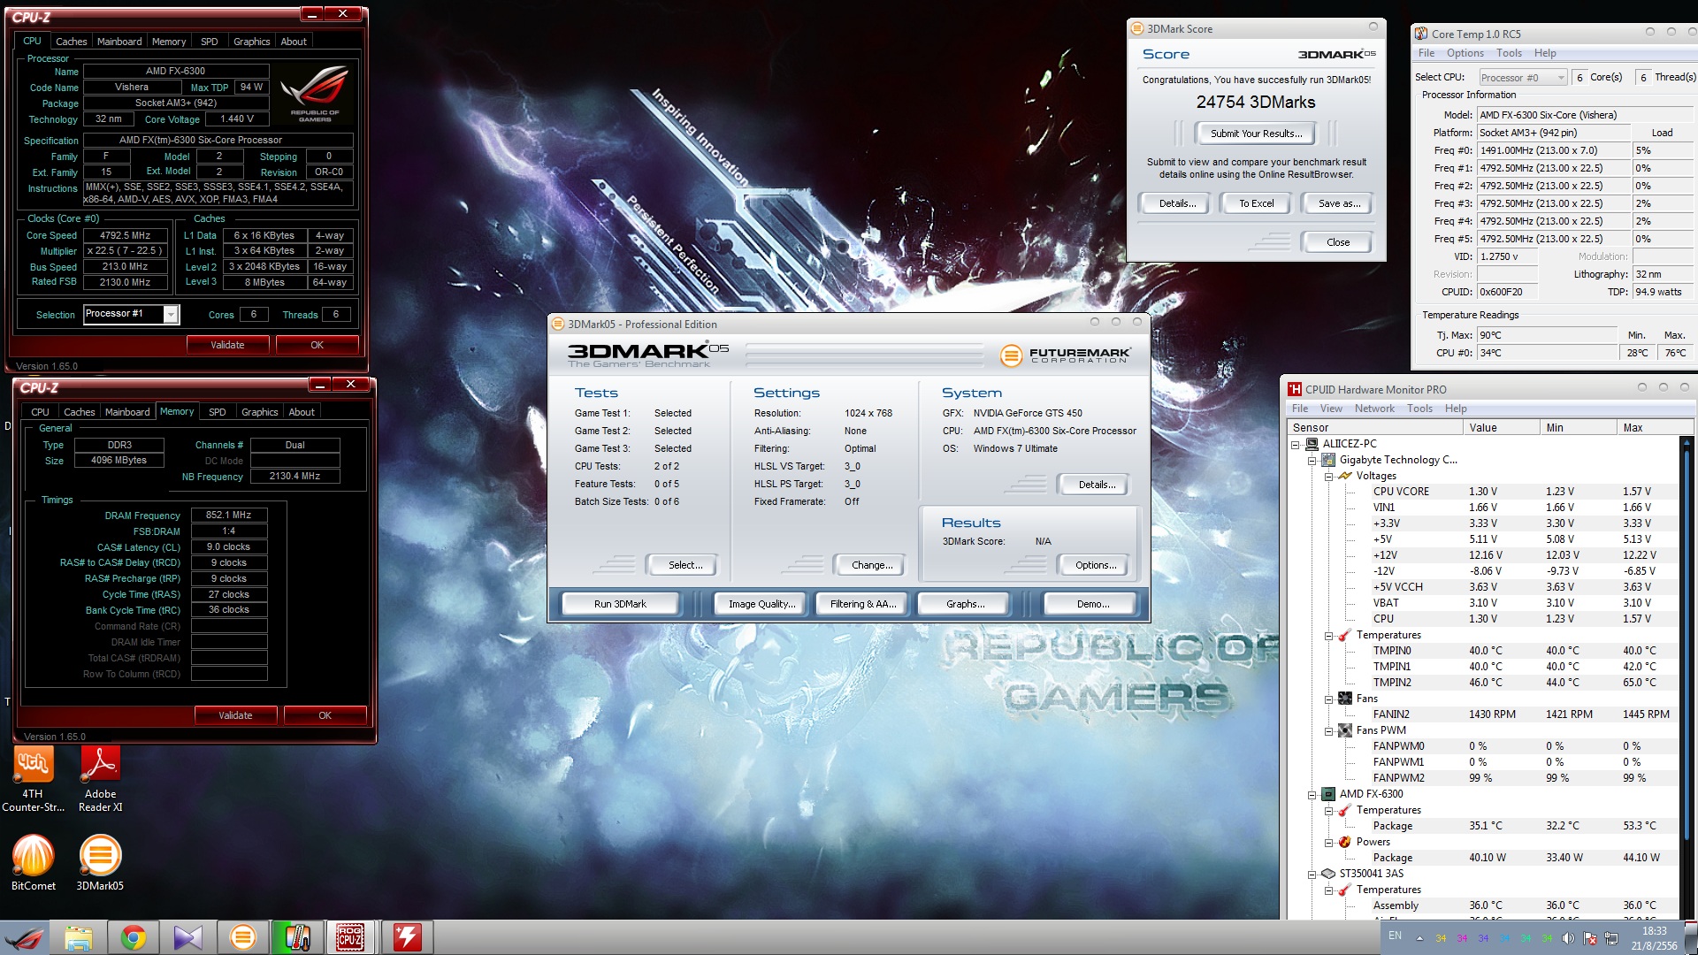Open Network menu in Hardware Monitor
The width and height of the screenshot is (1698, 955).
(1373, 409)
